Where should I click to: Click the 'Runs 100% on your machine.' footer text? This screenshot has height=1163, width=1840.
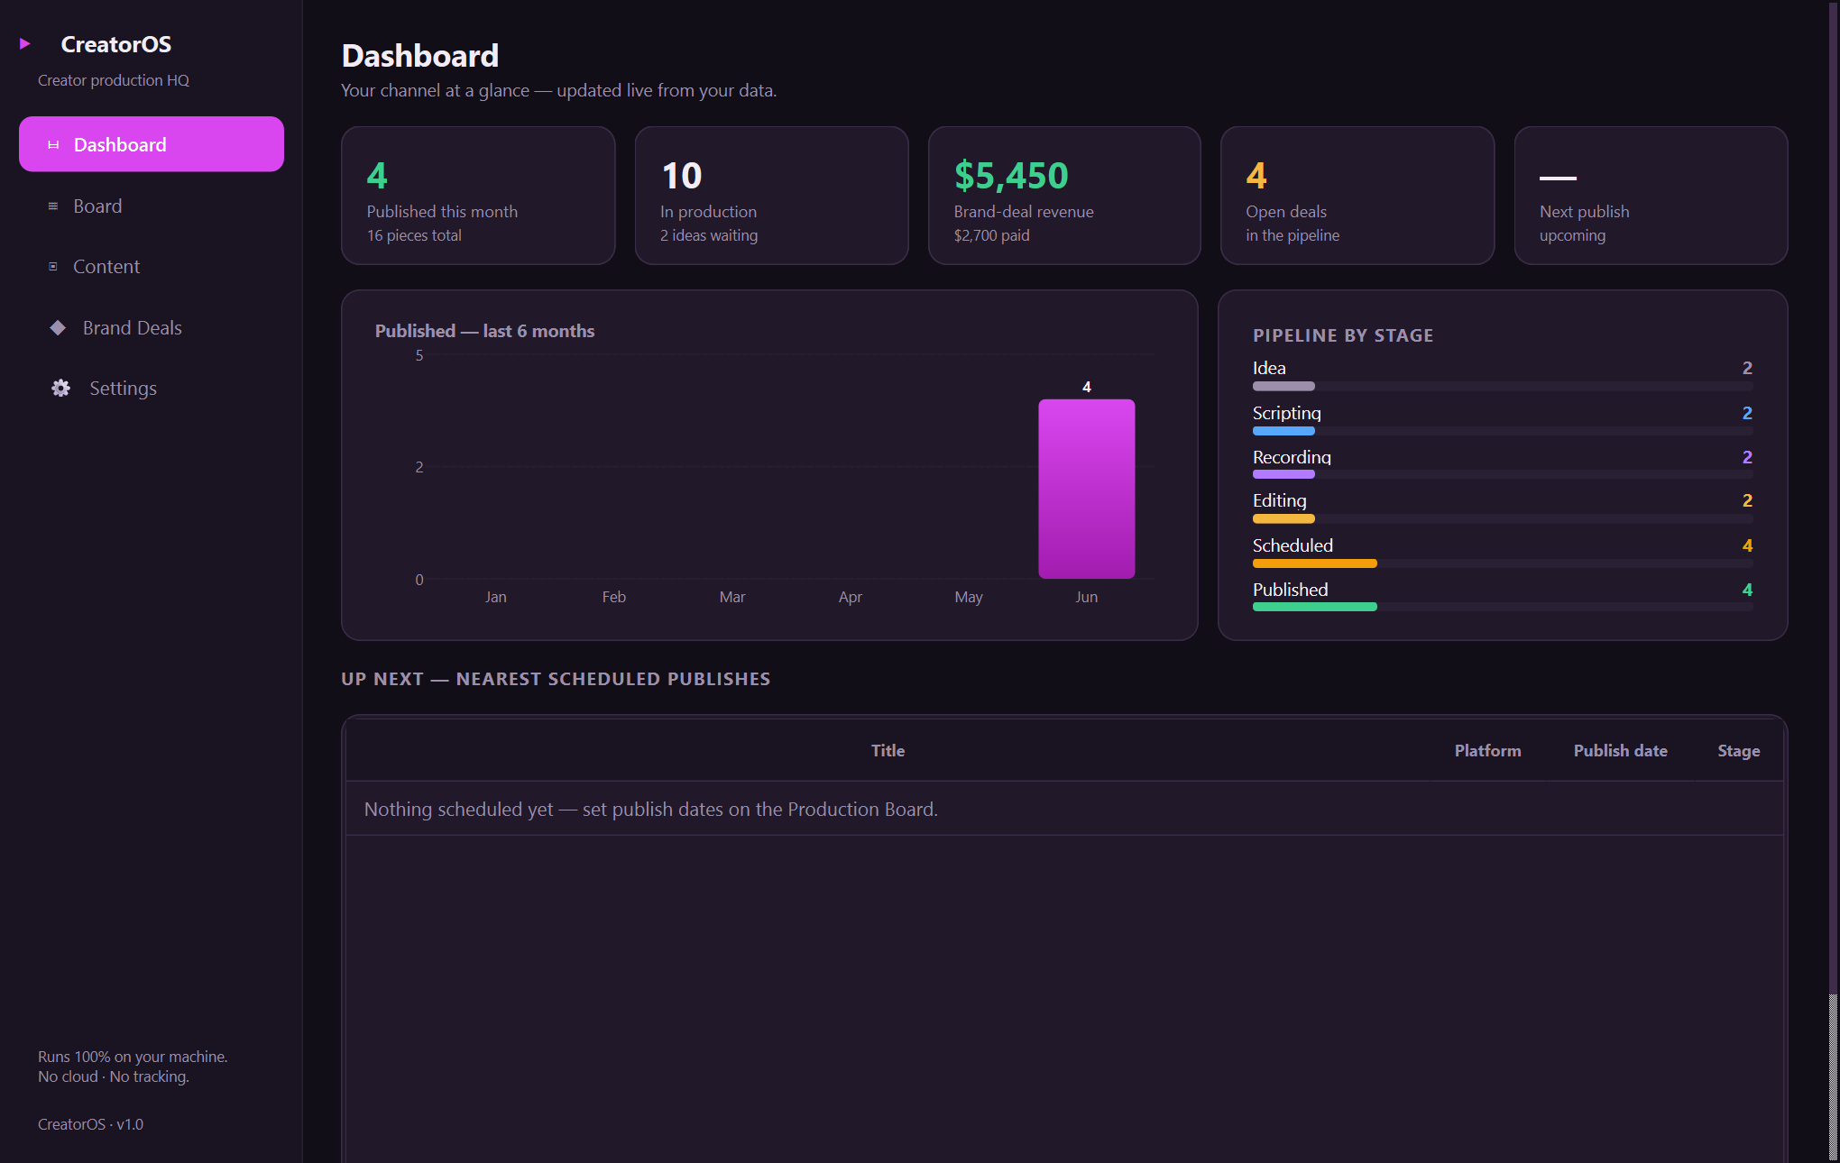coord(133,1057)
